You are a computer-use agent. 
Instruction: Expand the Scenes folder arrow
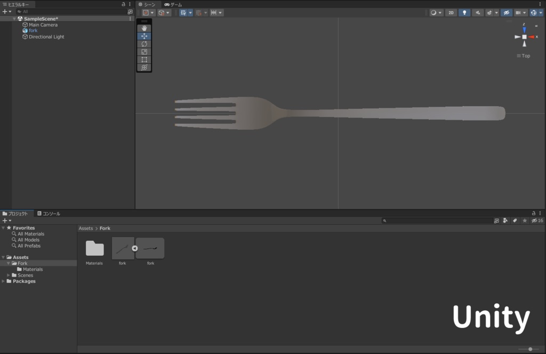point(9,275)
